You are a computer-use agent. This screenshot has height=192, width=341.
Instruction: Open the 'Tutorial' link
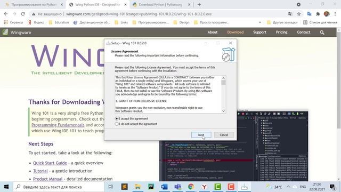coord(40,171)
